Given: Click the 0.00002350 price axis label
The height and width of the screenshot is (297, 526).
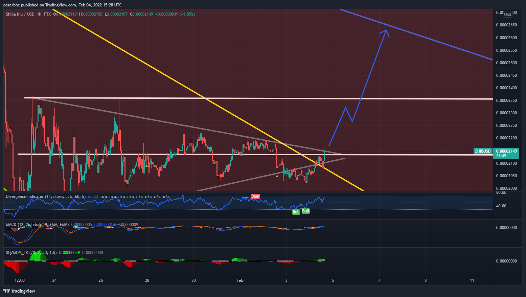Looking at the screenshot, I should [x=506, y=100].
